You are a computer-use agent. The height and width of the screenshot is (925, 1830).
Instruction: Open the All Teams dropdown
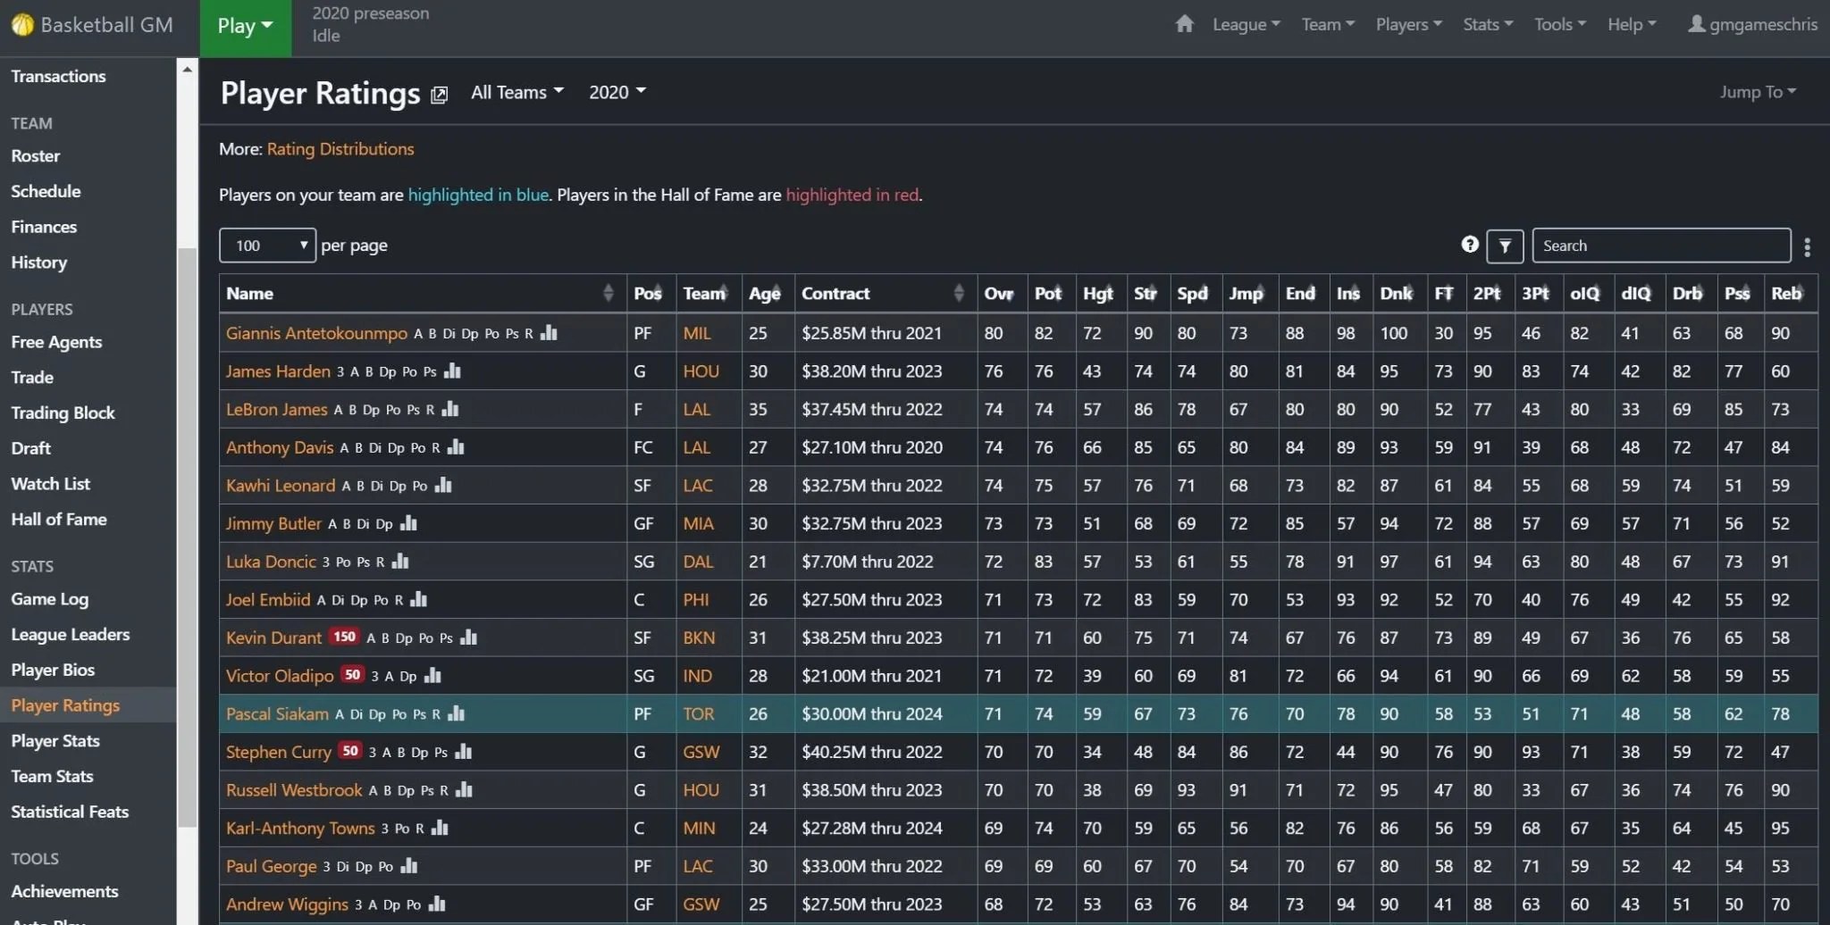tap(516, 92)
